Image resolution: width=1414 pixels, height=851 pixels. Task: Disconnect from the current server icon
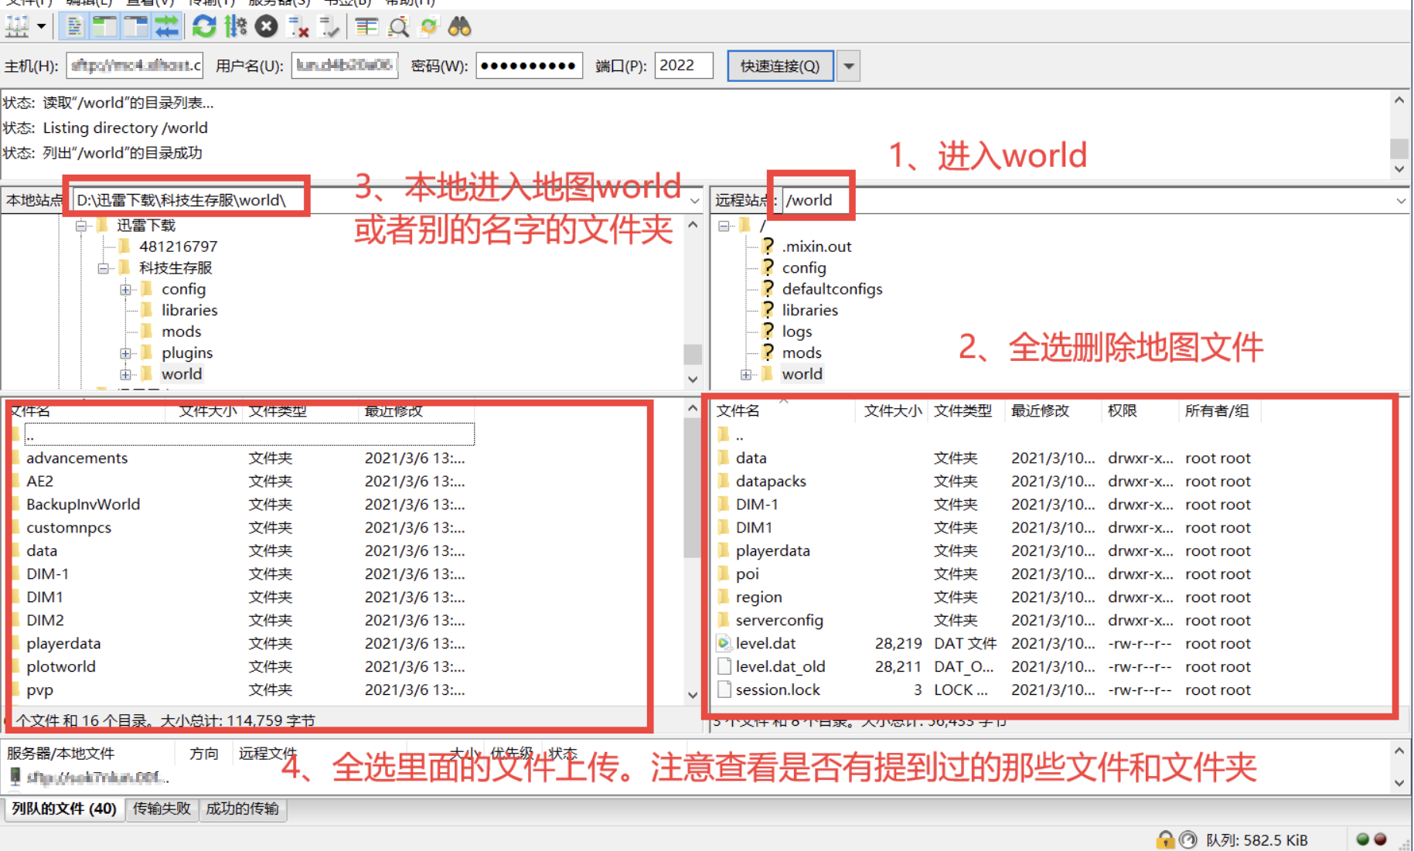(x=298, y=27)
